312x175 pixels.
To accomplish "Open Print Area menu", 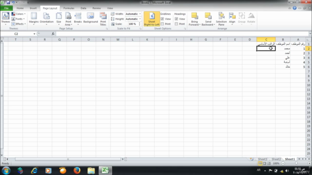I will point(68,19).
